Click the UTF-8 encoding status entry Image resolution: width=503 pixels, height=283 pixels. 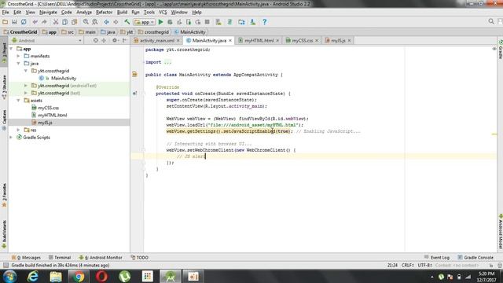(x=425, y=266)
